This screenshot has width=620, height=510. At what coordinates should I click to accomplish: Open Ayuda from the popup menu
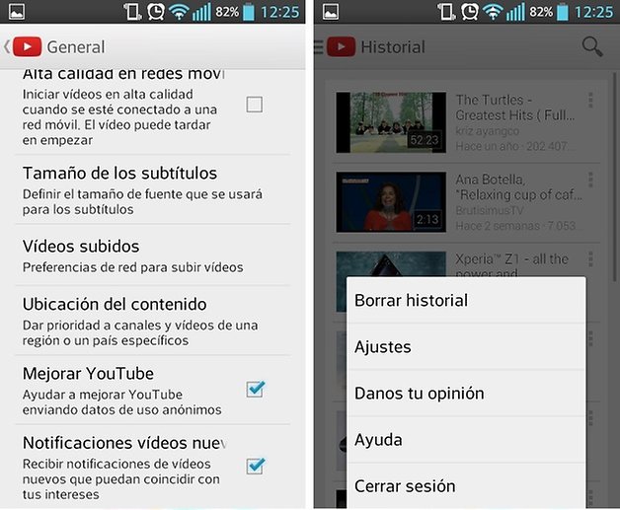[x=466, y=440]
